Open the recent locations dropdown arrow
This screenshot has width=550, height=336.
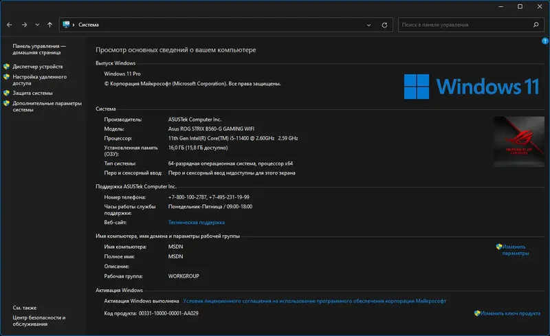click(x=37, y=25)
